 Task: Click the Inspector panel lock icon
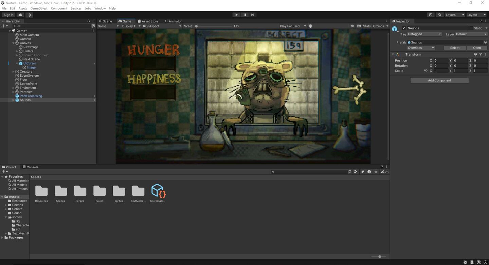(481, 21)
